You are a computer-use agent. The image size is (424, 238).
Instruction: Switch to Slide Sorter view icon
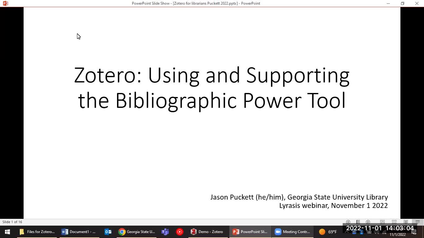pyautogui.click(x=394, y=222)
